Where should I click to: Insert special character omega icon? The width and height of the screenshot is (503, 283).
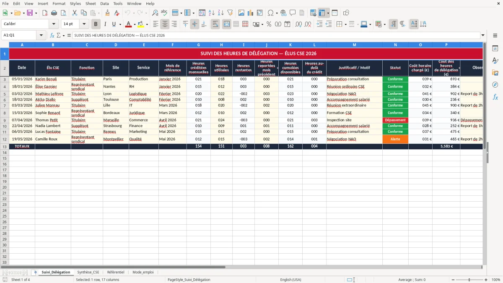tap(271, 13)
